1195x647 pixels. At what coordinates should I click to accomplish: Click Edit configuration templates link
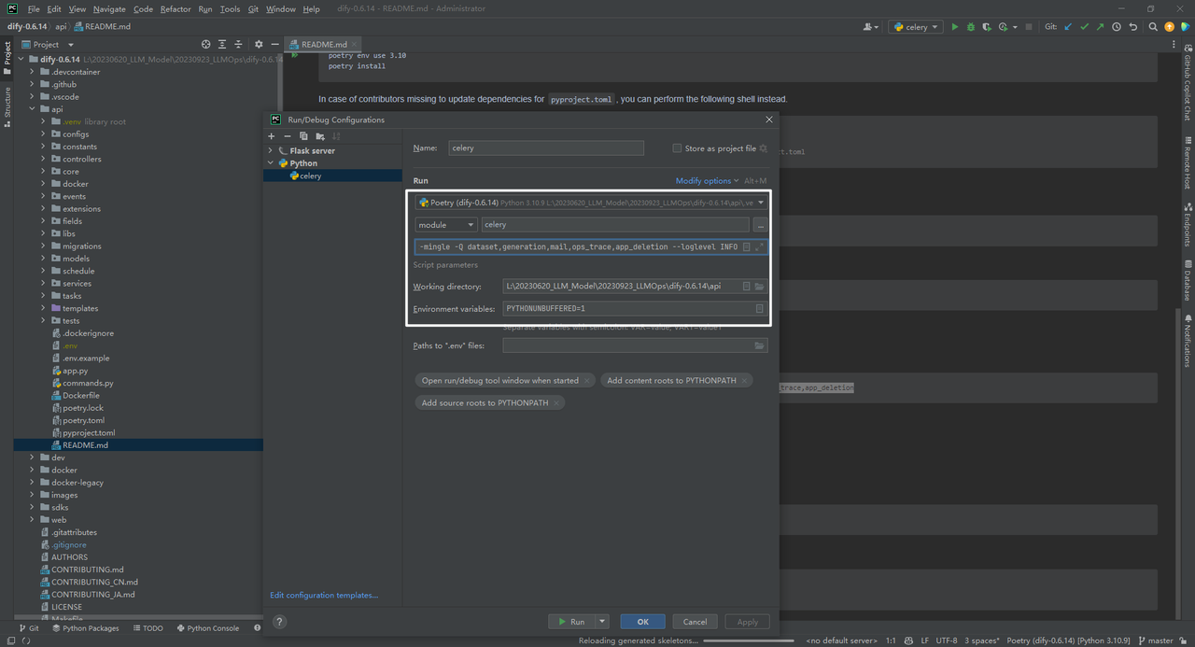pos(324,595)
